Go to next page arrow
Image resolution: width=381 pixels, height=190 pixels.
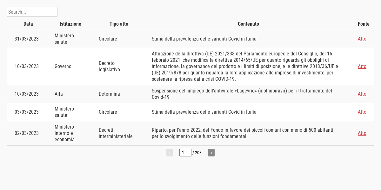211,153
